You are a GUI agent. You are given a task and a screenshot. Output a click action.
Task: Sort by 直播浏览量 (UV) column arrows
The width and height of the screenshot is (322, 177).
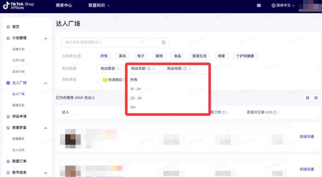278,112
